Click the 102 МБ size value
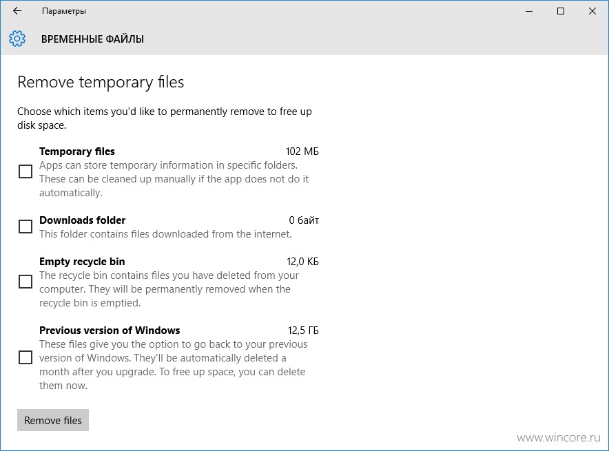The image size is (609, 451). pos(302,151)
